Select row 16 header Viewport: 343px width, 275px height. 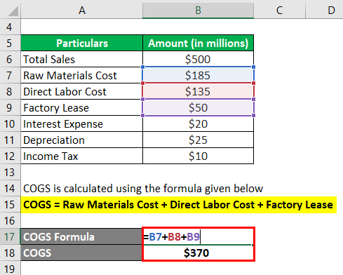10,221
